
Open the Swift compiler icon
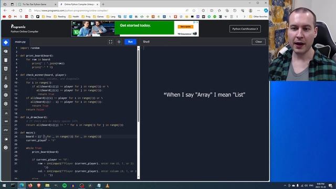click(6, 139)
